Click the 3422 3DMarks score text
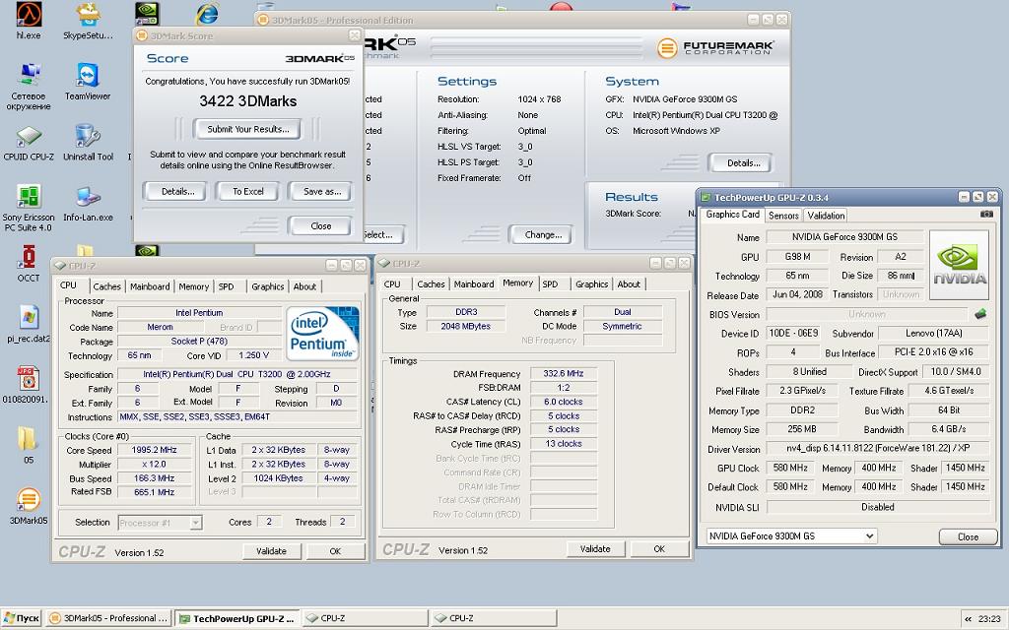 coord(247,101)
